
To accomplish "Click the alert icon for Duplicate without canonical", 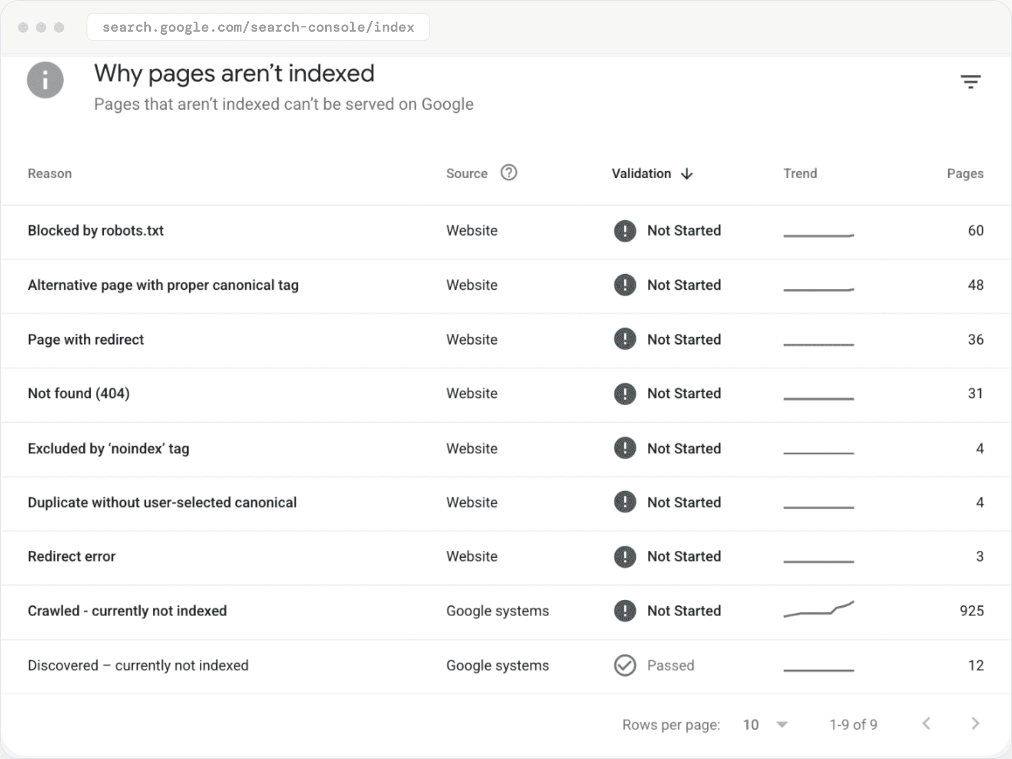I will click(x=625, y=502).
